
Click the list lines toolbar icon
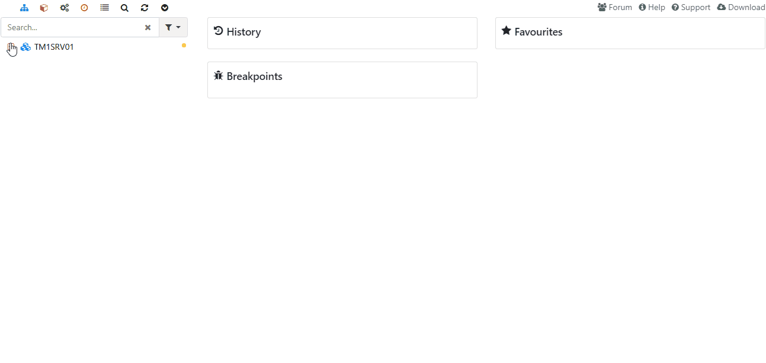coord(104,8)
